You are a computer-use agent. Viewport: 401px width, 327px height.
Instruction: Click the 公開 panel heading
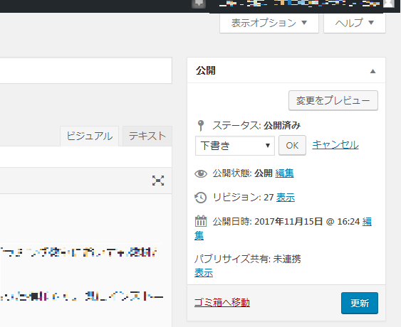pyautogui.click(x=206, y=70)
